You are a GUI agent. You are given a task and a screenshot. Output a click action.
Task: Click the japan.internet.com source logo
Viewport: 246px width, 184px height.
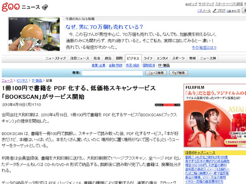point(168,105)
